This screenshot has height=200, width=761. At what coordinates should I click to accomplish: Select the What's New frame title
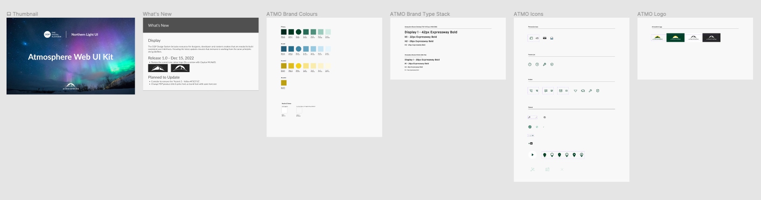pyautogui.click(x=157, y=14)
